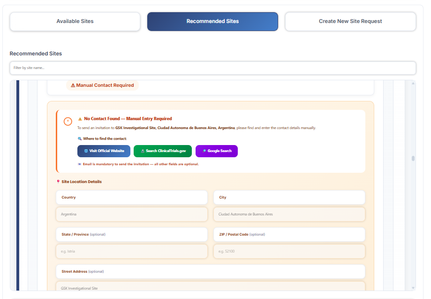
Task: Click the orange exclamation circle icon in the alert
Action: (x=68, y=121)
